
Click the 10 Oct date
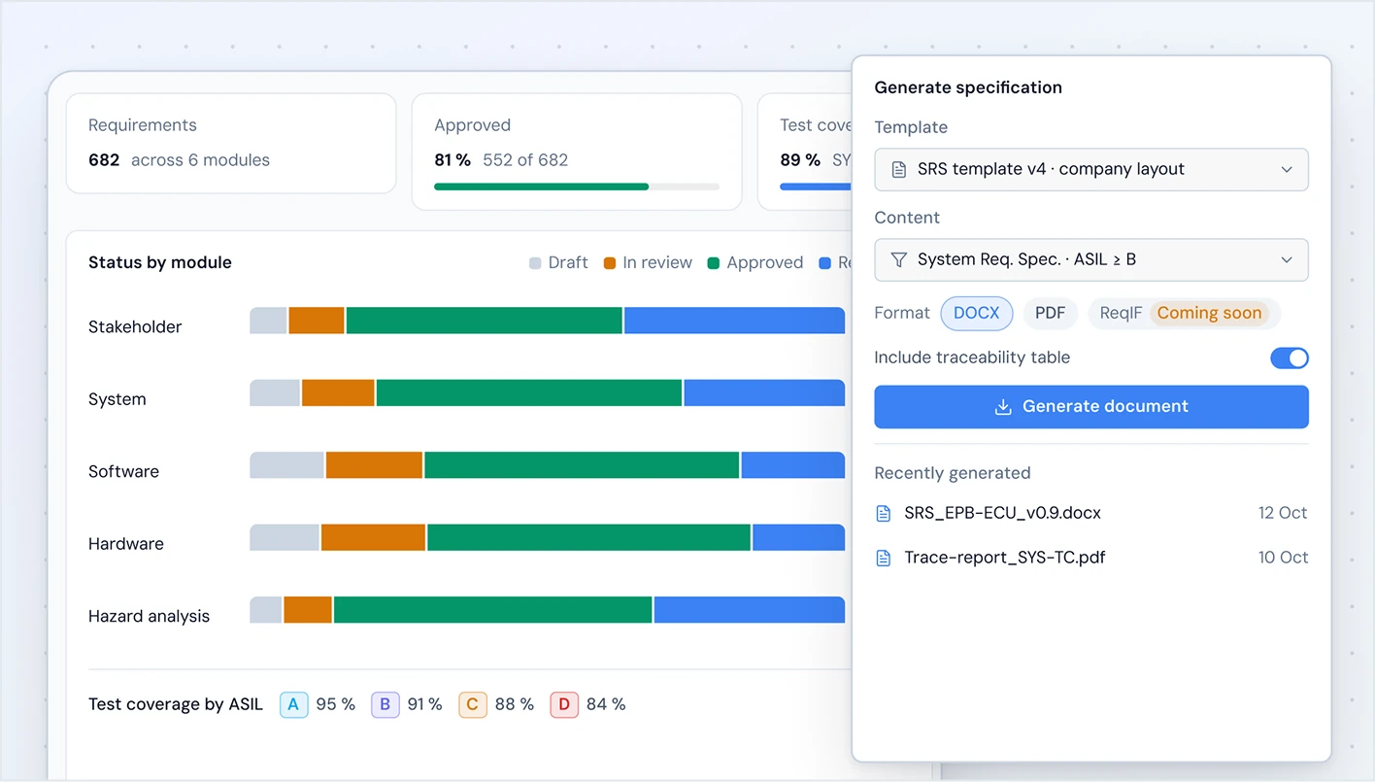pyautogui.click(x=1283, y=558)
